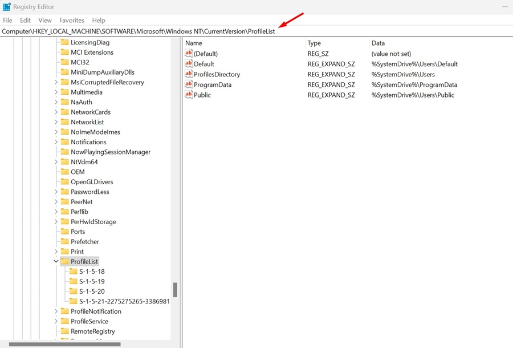Expand the Notifications key
The image size is (513, 348).
[x=56, y=141]
